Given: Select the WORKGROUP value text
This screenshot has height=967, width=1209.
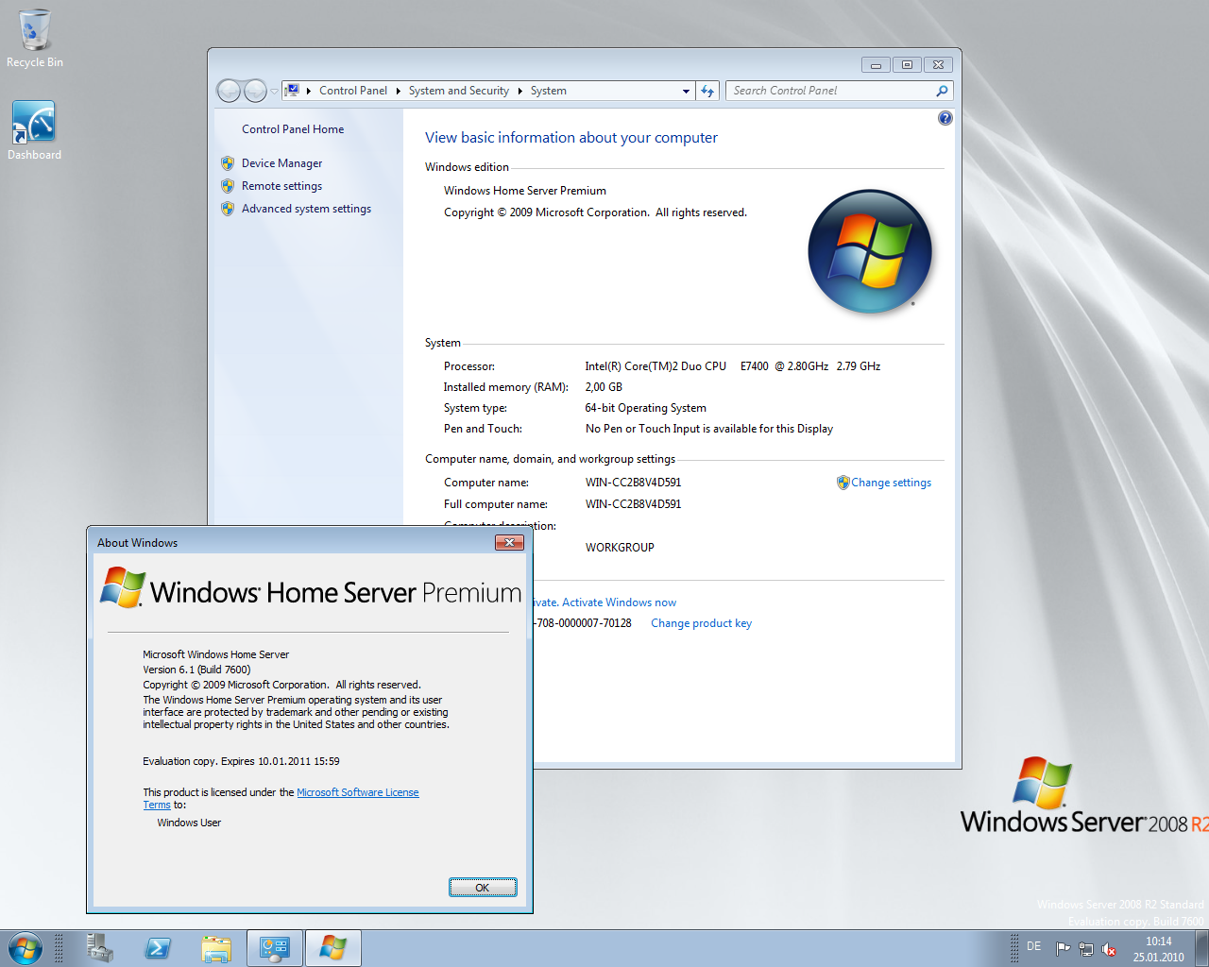Looking at the screenshot, I should tap(620, 548).
